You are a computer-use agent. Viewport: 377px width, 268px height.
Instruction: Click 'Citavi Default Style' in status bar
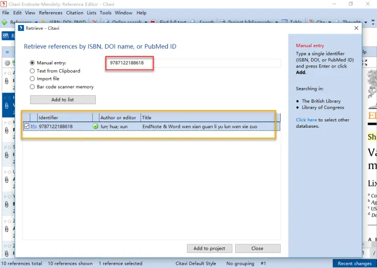(x=196, y=263)
